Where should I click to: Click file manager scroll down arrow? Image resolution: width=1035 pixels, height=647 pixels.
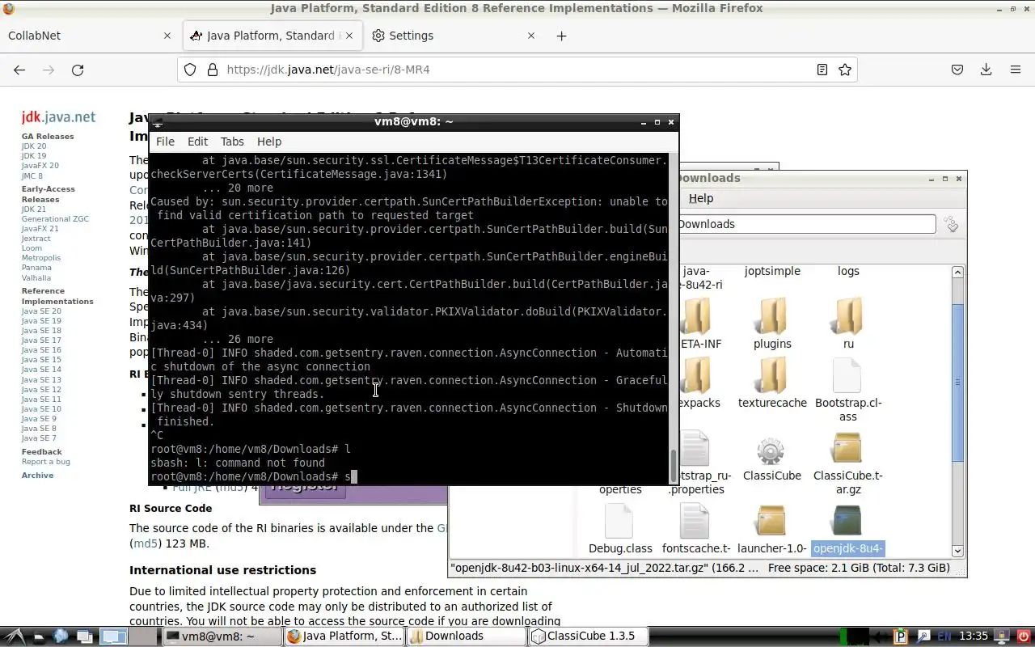[958, 551]
